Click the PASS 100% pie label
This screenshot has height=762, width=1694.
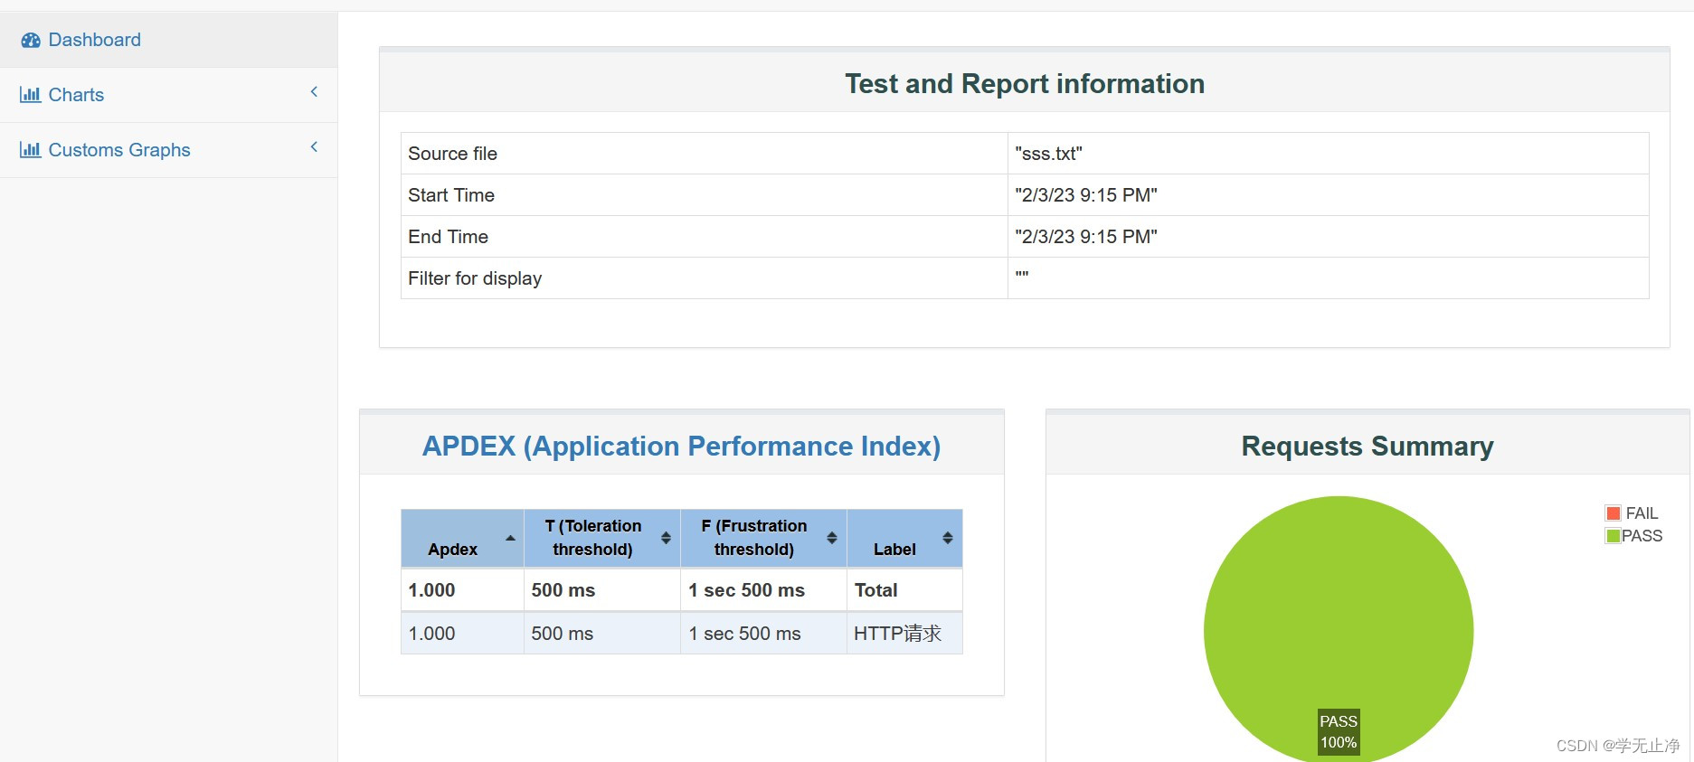pyautogui.click(x=1339, y=732)
